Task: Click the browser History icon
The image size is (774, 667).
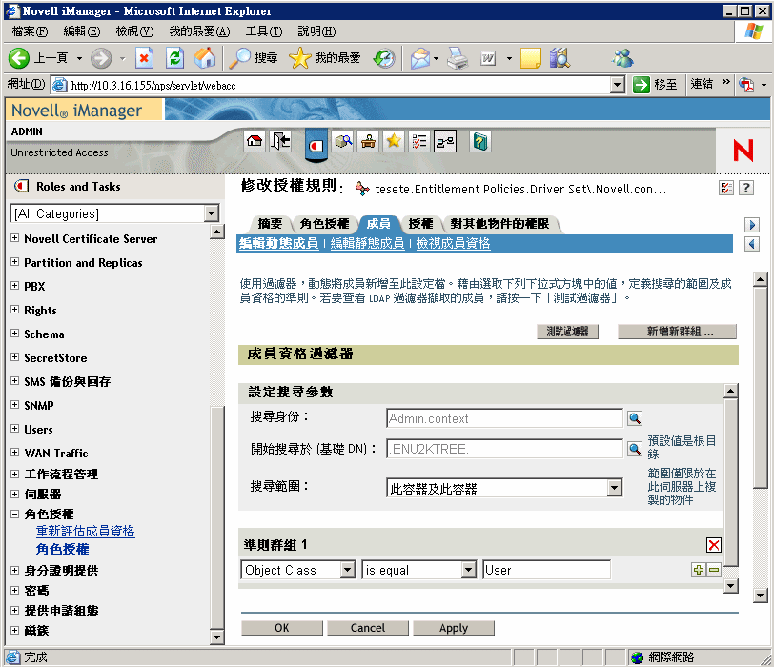Action: point(384,58)
